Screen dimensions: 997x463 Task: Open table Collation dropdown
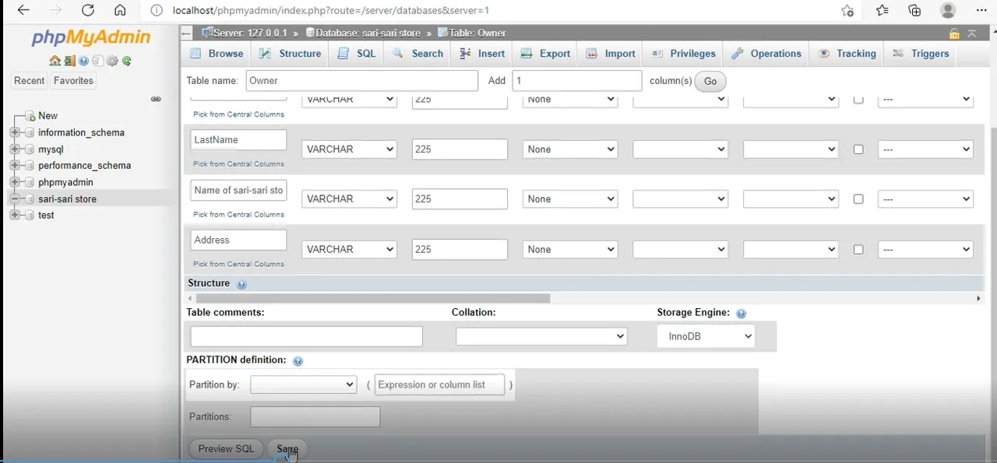[541, 336]
